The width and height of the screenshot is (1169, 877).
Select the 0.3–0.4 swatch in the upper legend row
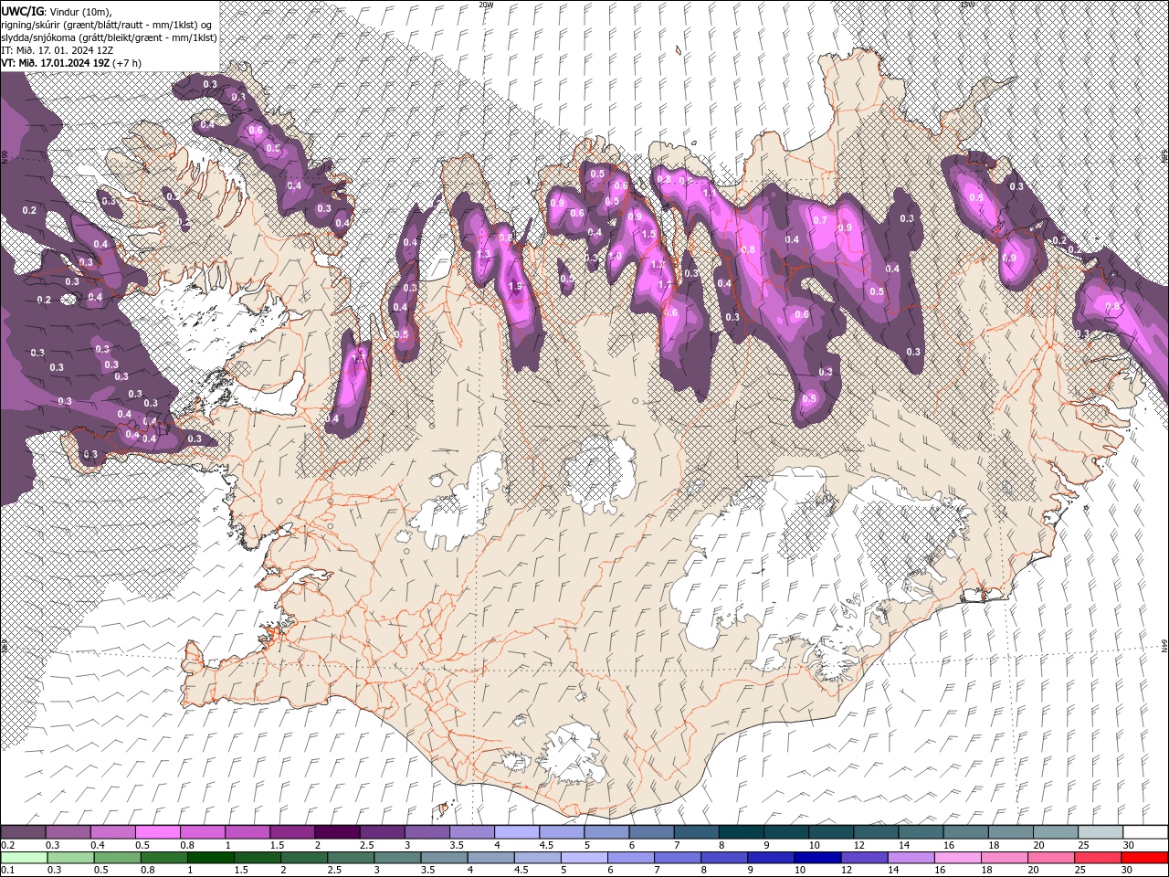click(68, 832)
